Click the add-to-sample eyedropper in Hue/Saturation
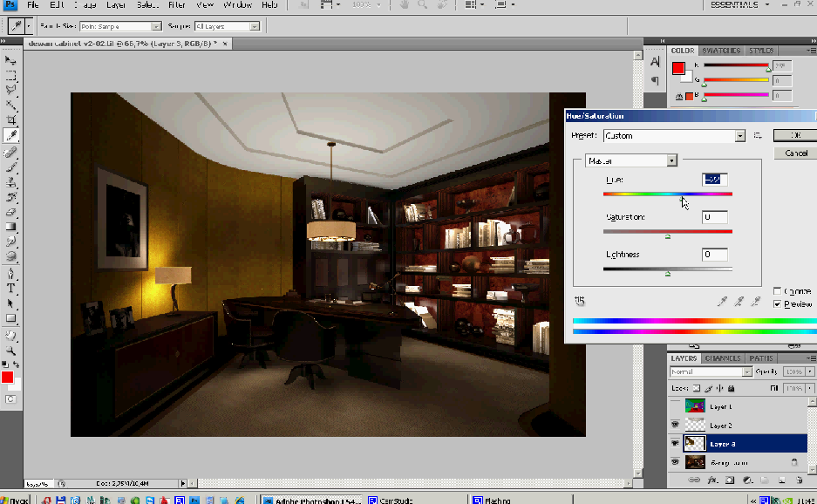The height and width of the screenshot is (504, 817). coord(739,301)
